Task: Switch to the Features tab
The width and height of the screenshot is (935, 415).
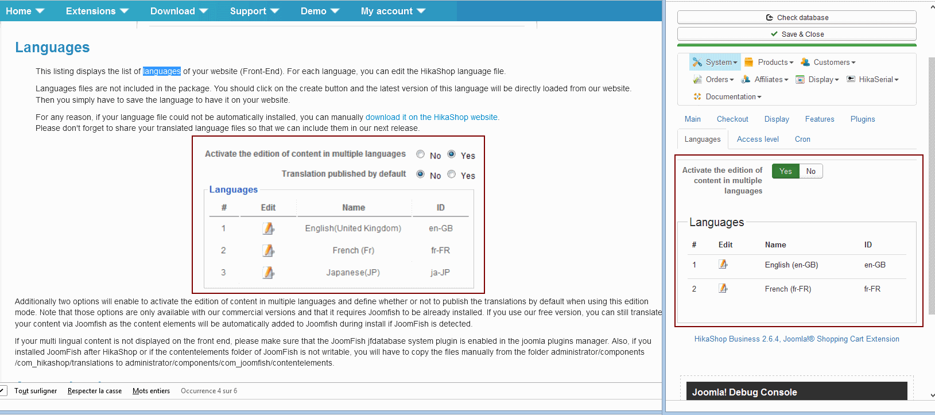Action: point(820,119)
